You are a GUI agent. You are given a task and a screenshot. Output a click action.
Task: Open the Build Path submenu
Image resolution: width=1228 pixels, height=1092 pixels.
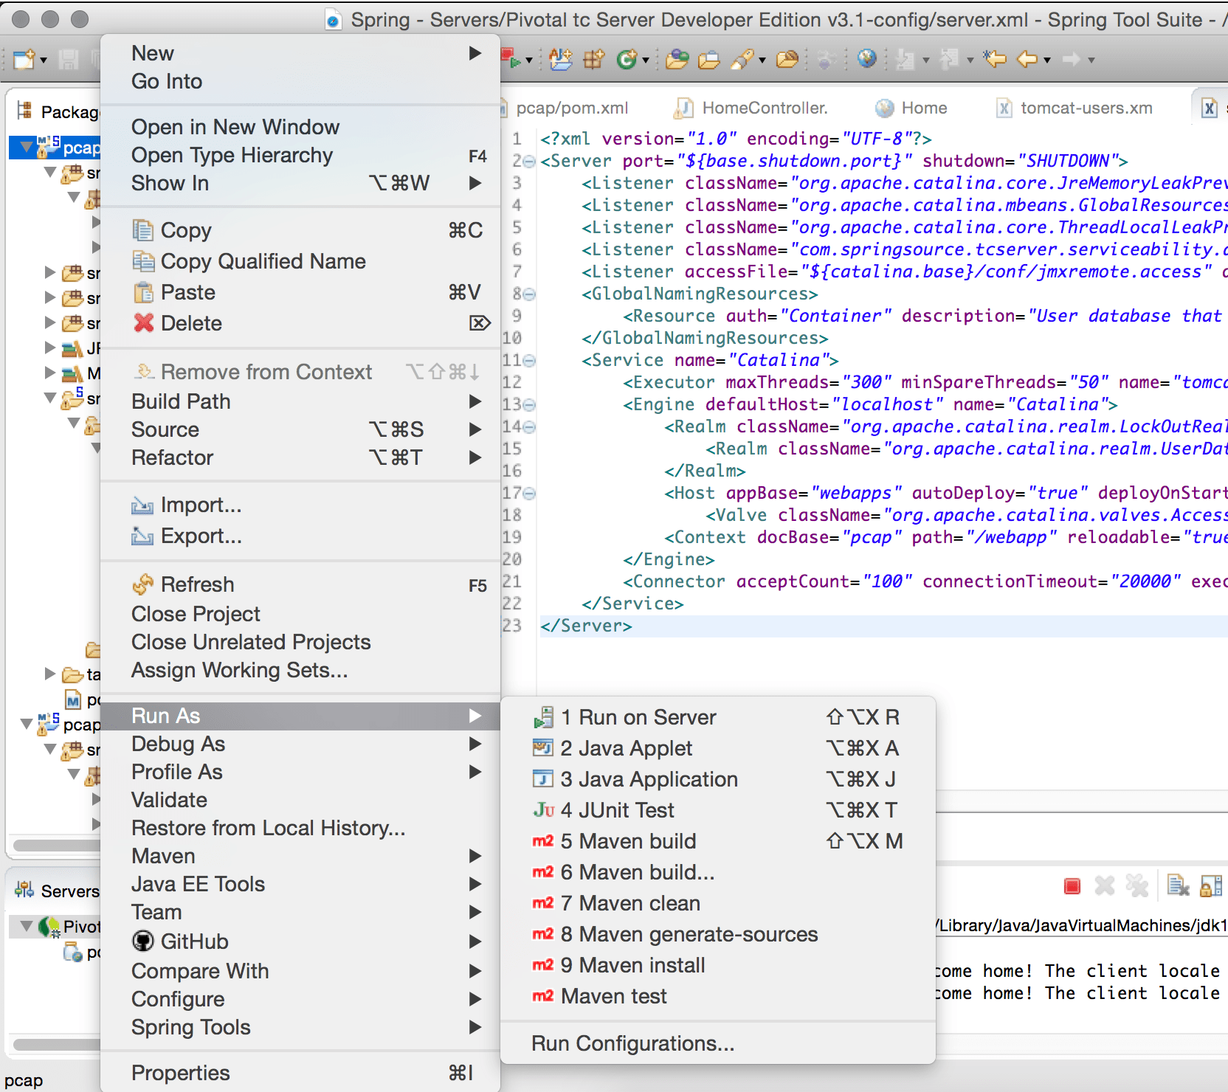300,401
